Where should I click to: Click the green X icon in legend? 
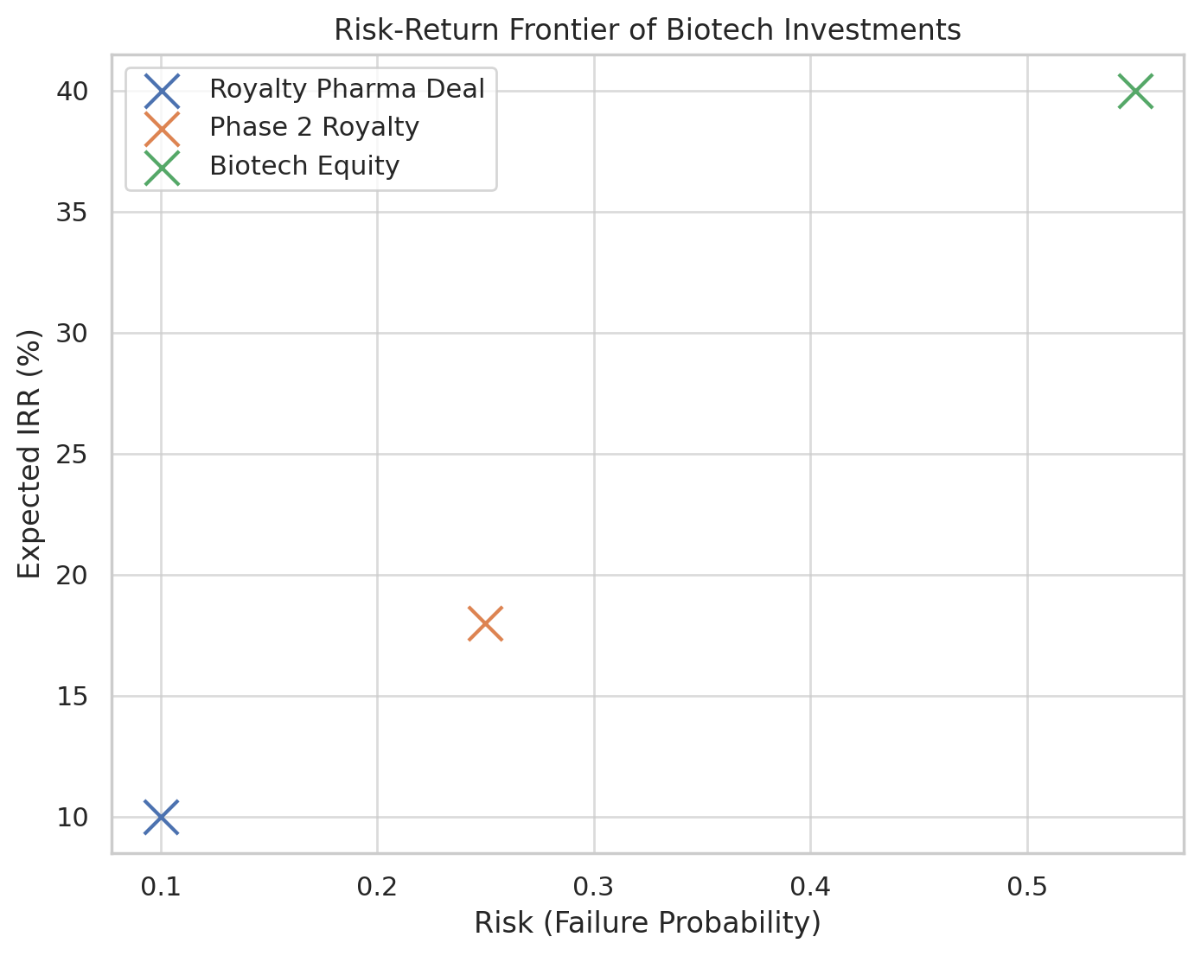coord(162,167)
